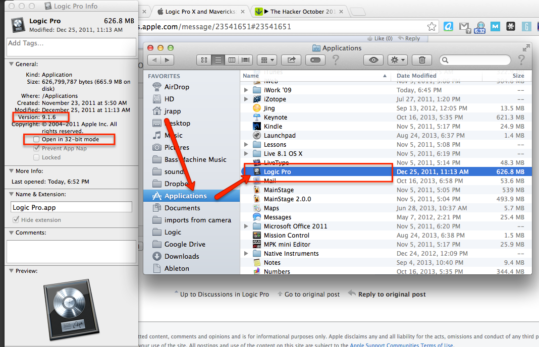
Task: Switch Finder to column view
Action: click(232, 60)
